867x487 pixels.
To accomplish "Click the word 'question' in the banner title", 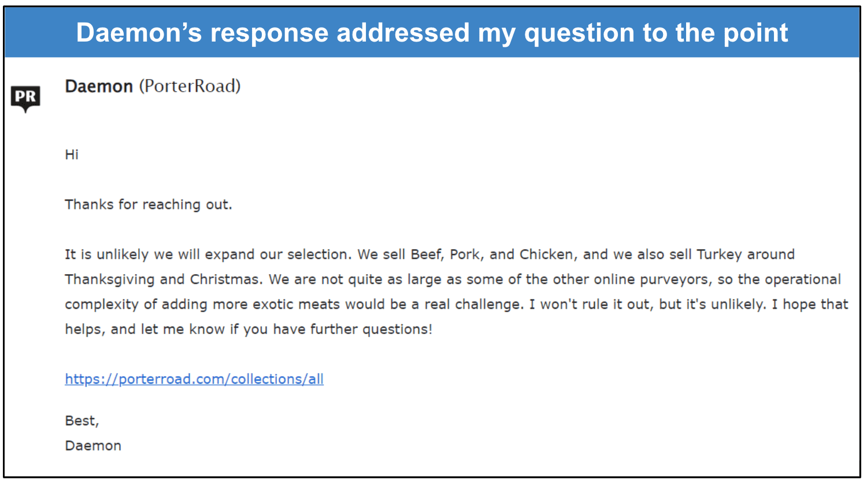I will click(x=579, y=33).
